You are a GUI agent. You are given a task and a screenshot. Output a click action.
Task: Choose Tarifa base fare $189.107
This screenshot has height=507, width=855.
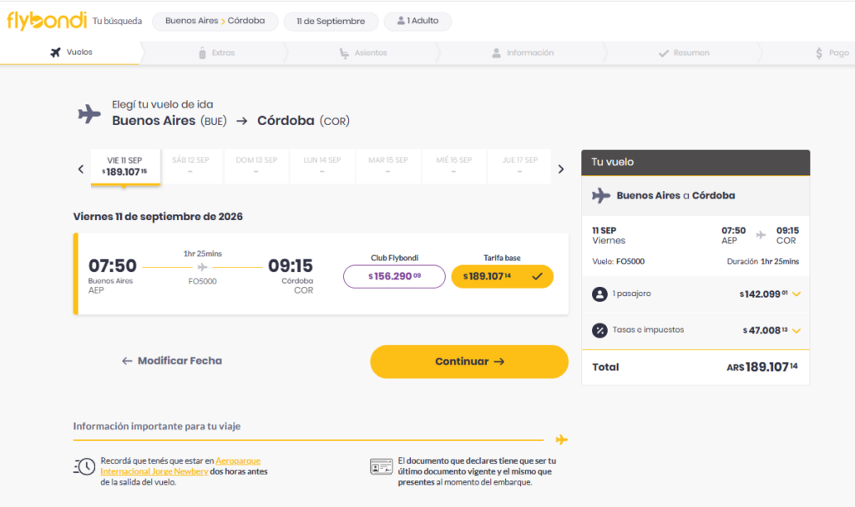502,277
